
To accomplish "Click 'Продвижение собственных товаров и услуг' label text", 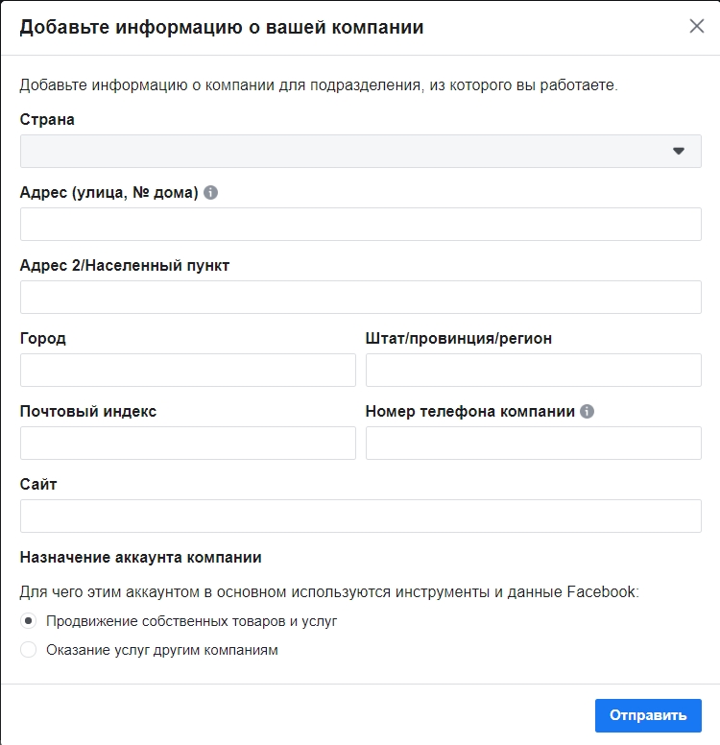I will (192, 621).
